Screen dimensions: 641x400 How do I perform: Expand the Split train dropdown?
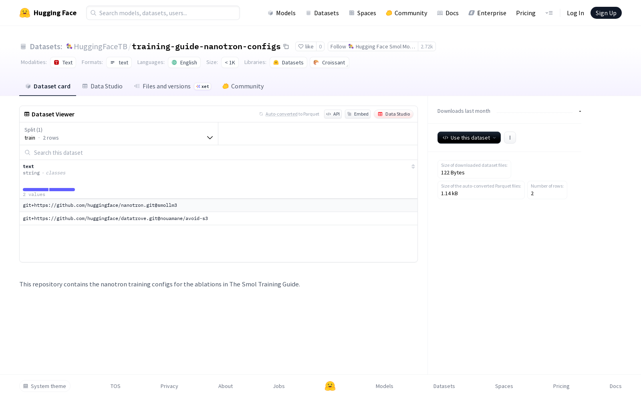[x=119, y=134]
